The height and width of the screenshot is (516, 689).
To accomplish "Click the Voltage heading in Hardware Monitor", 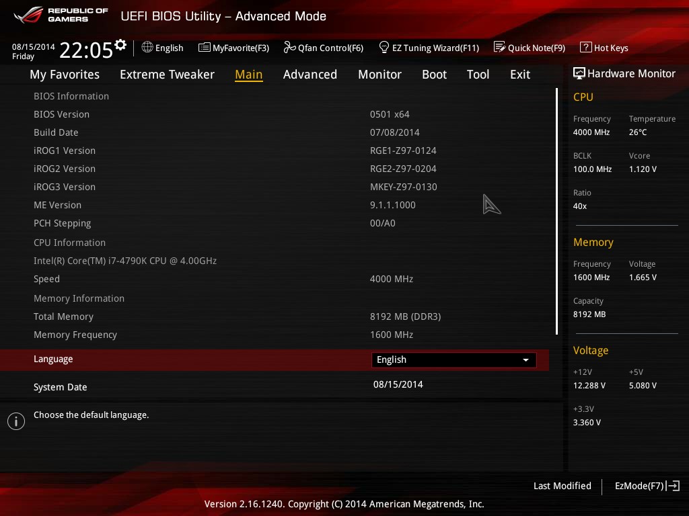I will pos(591,351).
